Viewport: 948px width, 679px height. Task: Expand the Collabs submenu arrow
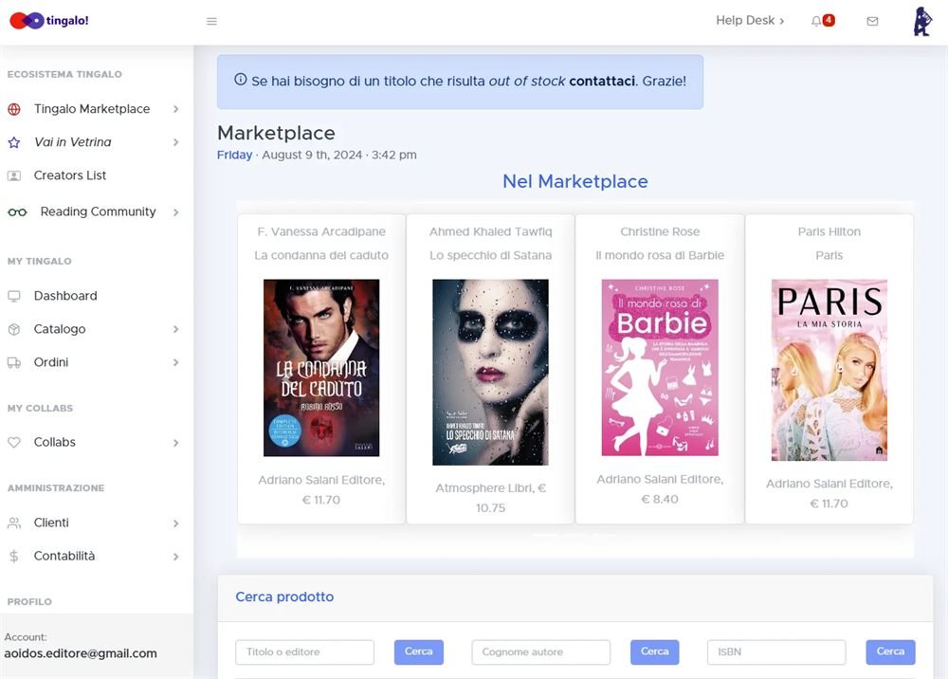click(x=176, y=443)
